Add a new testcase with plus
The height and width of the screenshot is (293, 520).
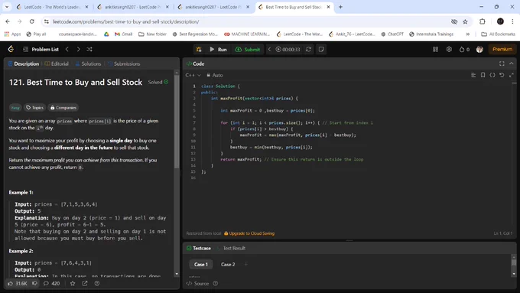click(x=246, y=265)
